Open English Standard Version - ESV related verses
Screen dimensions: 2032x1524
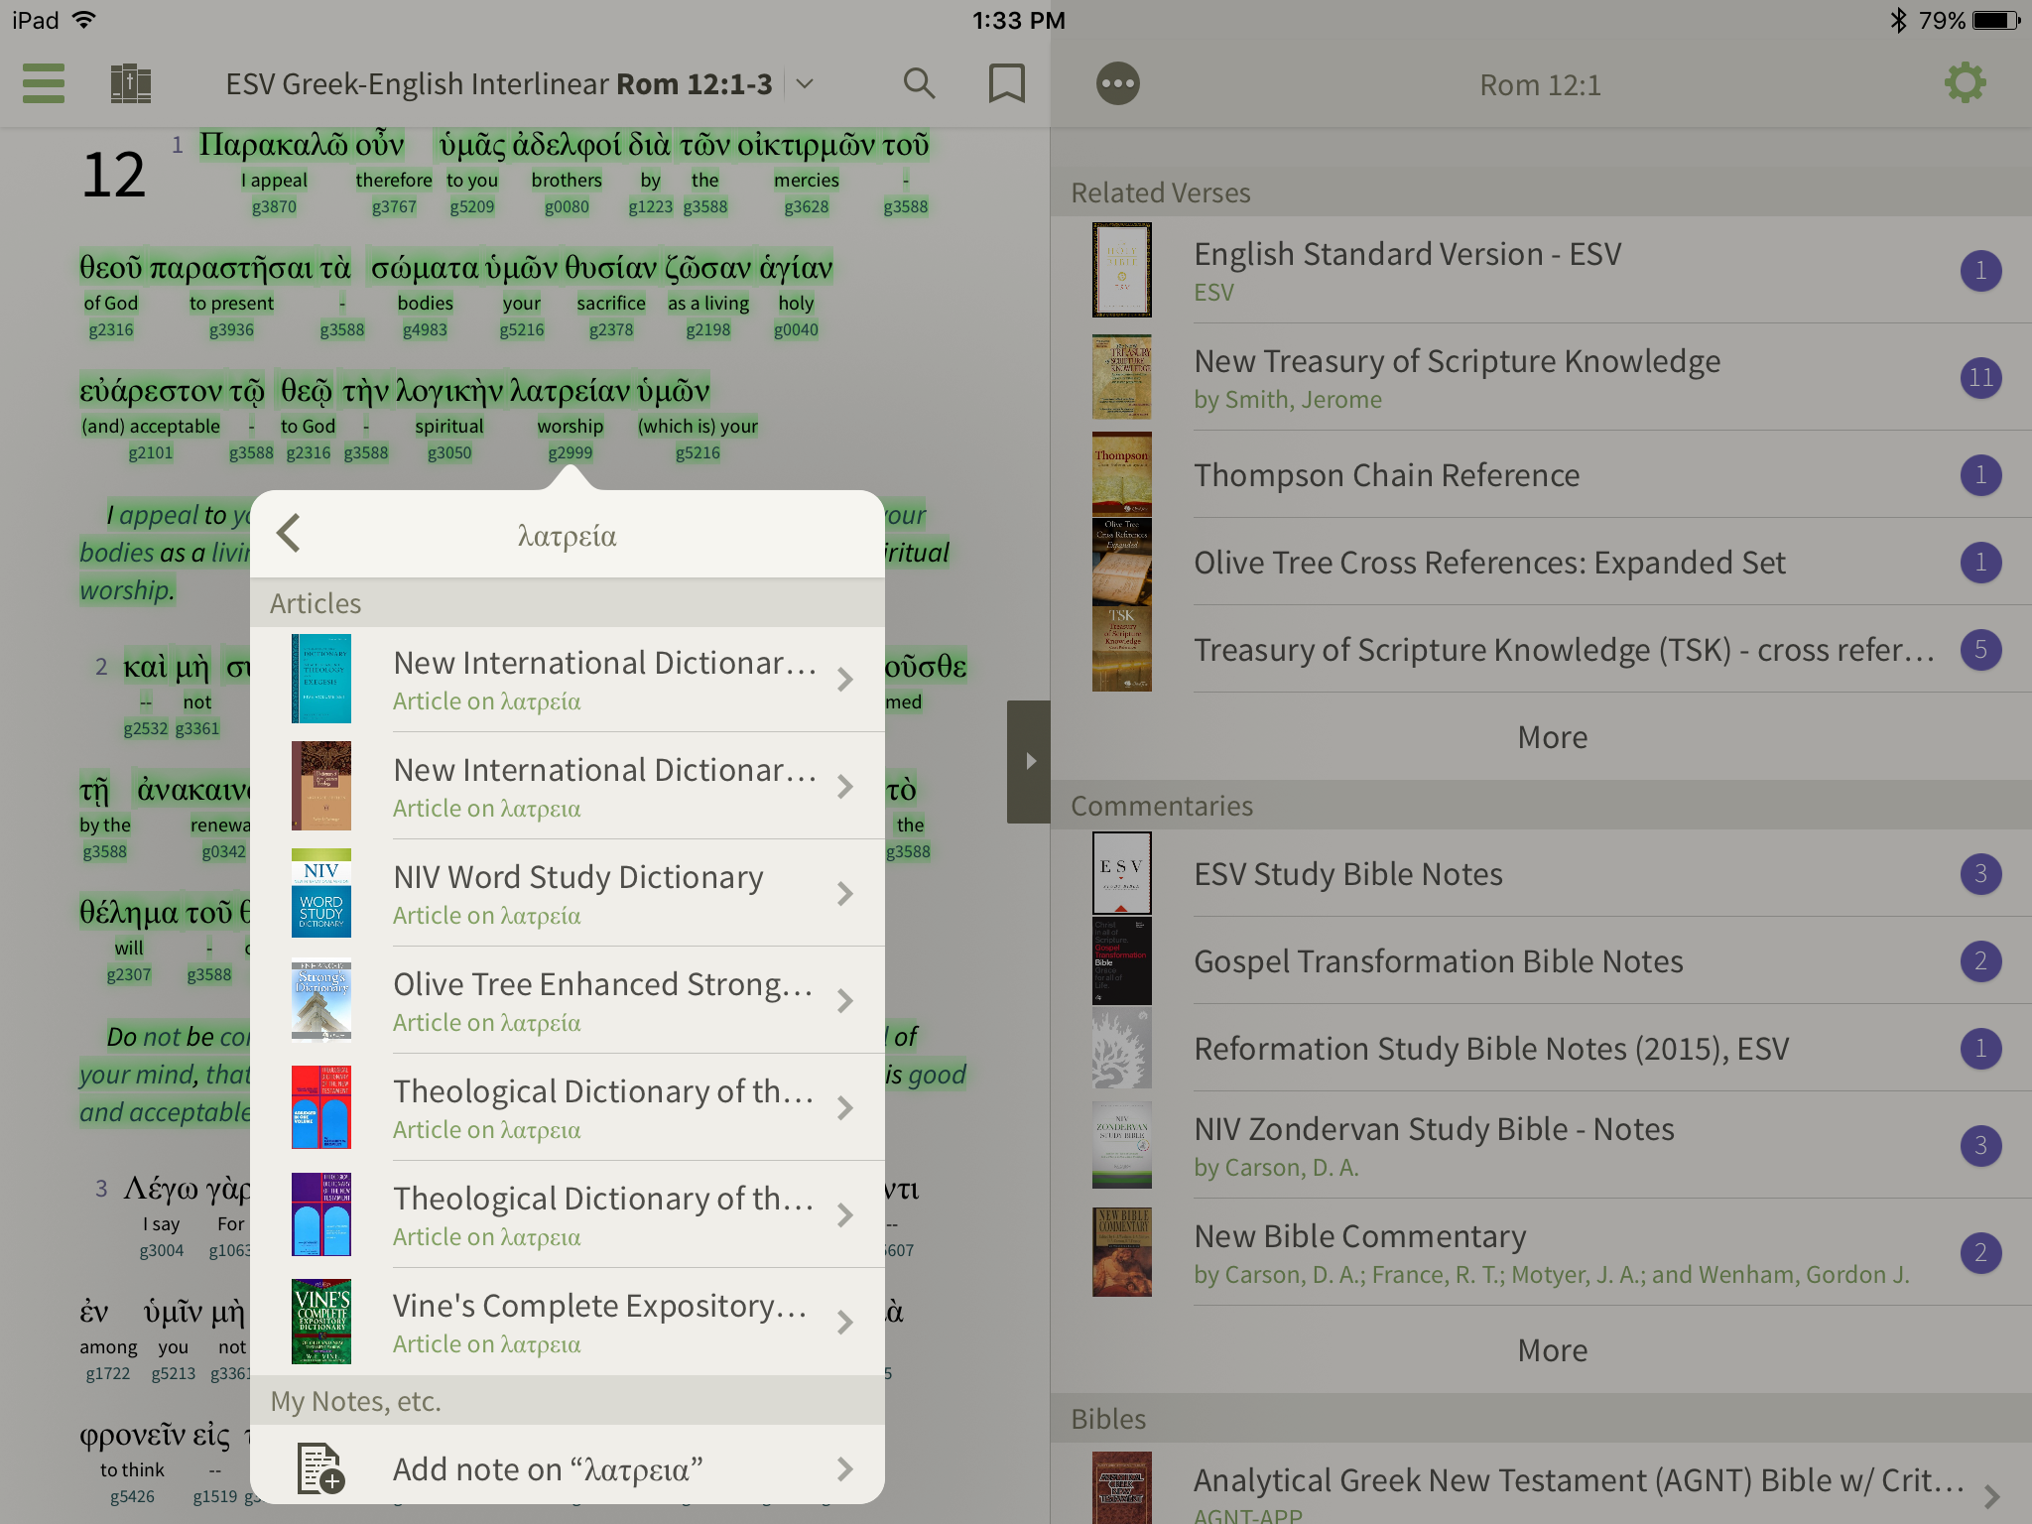point(1542,270)
